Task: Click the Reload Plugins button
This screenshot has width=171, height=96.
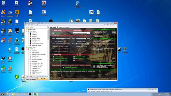Action: [x=31, y=77]
